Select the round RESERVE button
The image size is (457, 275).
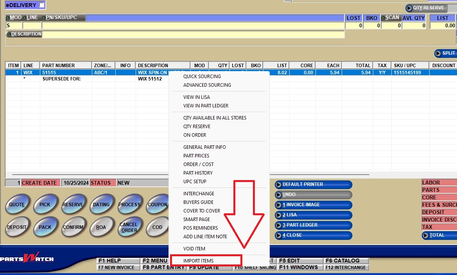[73, 205]
